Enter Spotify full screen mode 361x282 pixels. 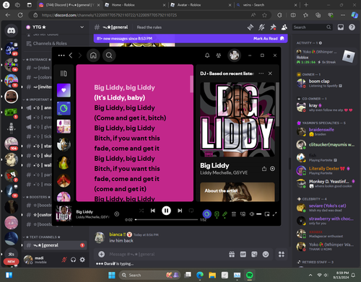pyautogui.click(x=275, y=214)
